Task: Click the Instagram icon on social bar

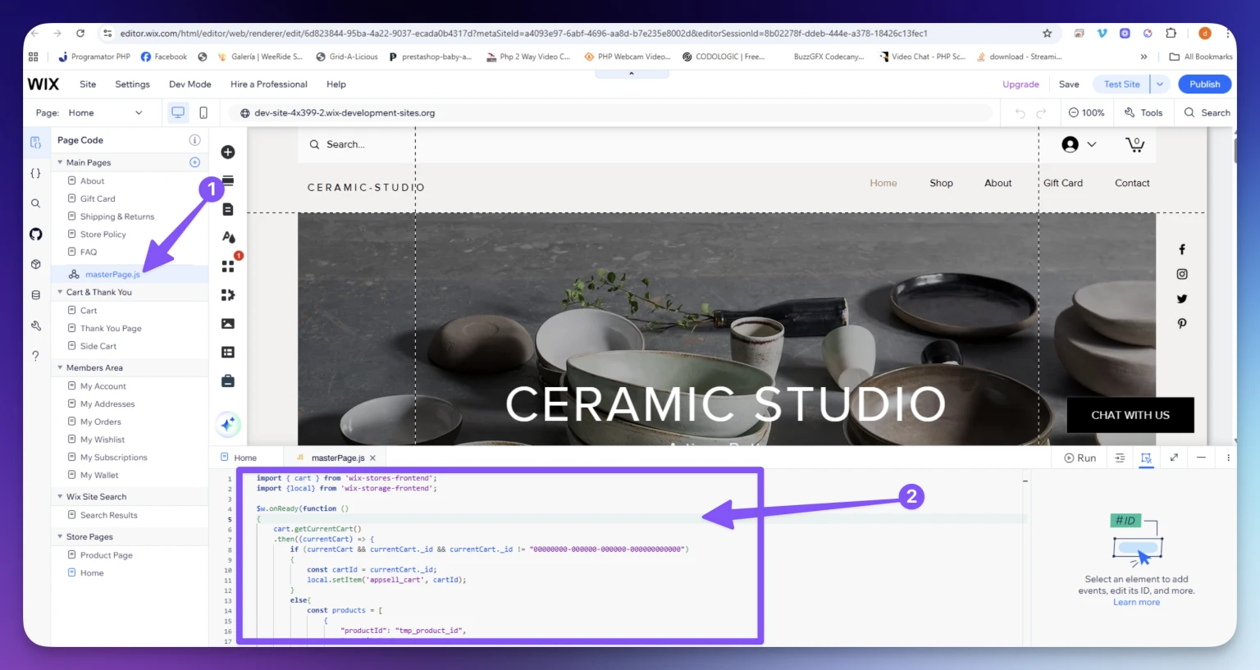Action: point(1181,275)
